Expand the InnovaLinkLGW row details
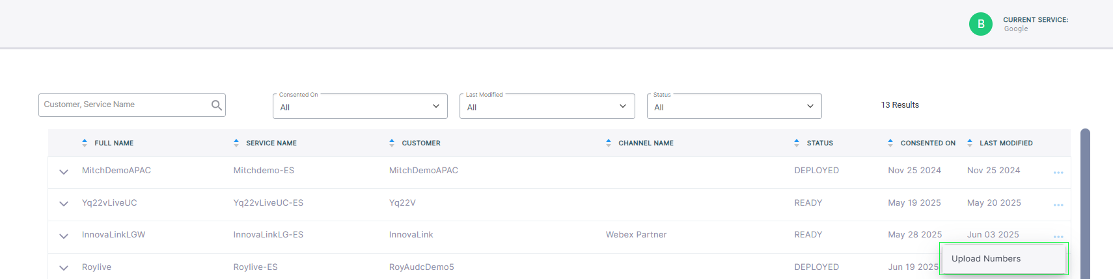The height and width of the screenshot is (279, 1113). point(64,236)
